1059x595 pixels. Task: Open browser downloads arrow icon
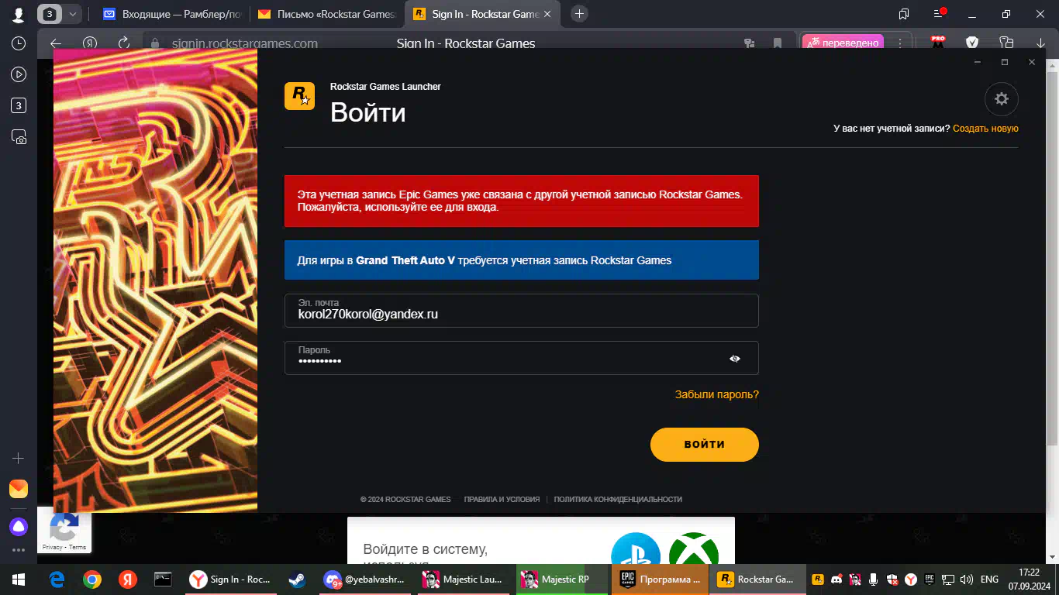tap(1040, 43)
